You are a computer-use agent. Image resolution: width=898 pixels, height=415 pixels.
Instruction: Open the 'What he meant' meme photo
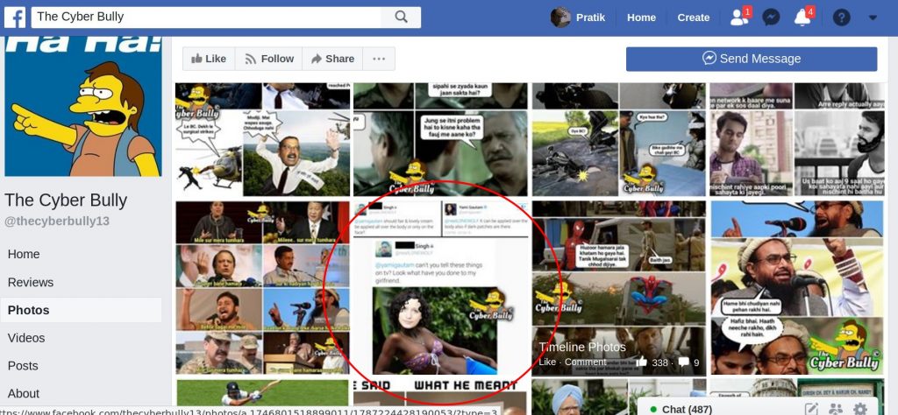[440, 393]
